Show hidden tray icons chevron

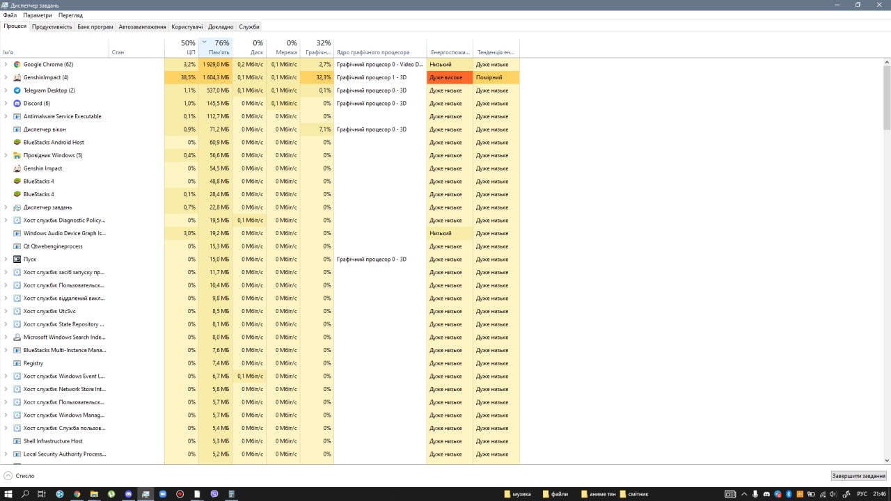point(744,494)
